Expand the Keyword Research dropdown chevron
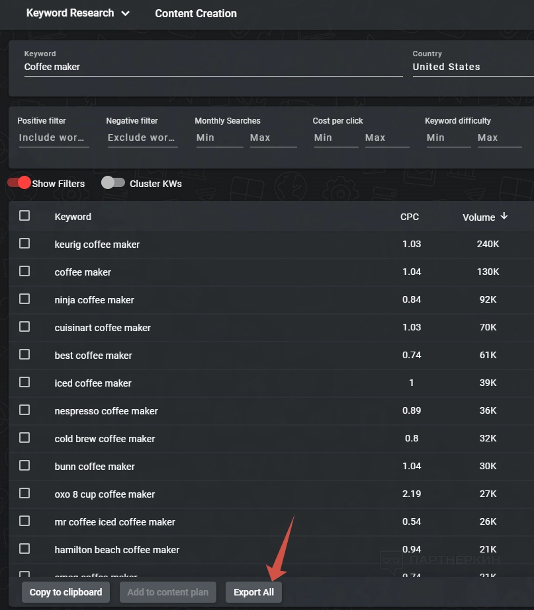Image resolution: width=534 pixels, height=610 pixels. [126, 13]
